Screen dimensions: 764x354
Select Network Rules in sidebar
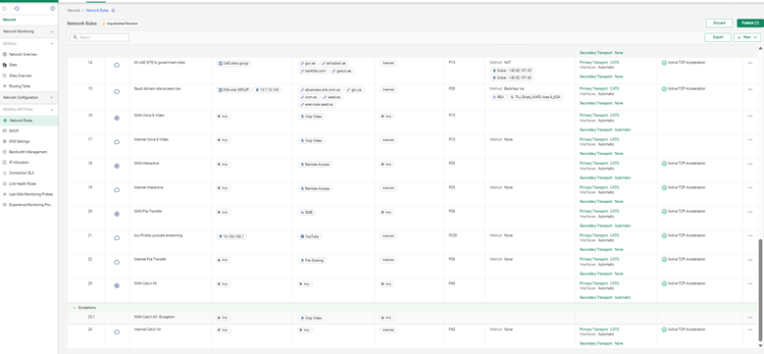[x=28, y=121]
